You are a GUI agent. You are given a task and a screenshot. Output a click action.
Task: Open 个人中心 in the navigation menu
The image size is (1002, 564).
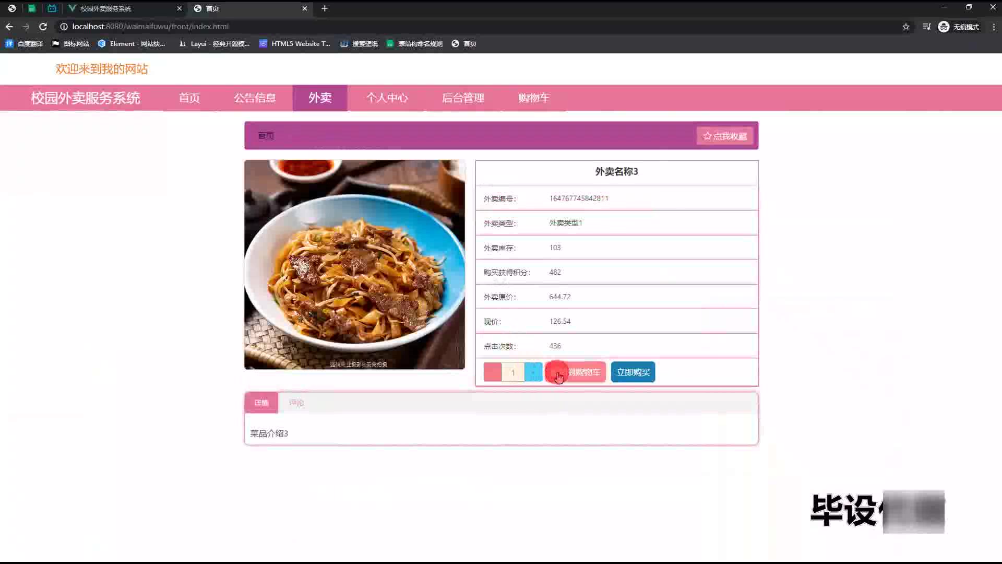click(387, 98)
